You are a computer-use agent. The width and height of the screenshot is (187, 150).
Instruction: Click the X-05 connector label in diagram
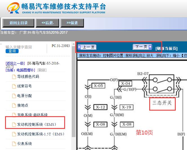[98, 86]
